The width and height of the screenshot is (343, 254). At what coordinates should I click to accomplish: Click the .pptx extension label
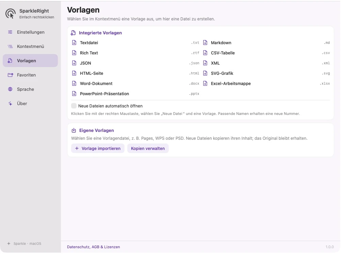pos(194,94)
